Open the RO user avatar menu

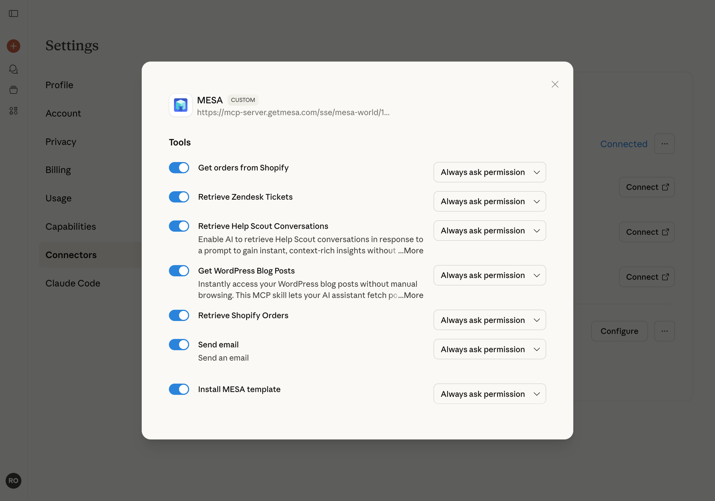point(13,481)
